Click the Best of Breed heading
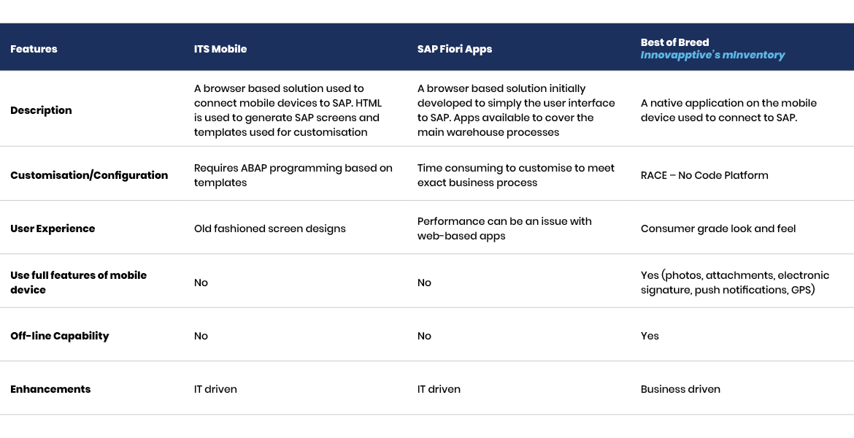This screenshot has width=854, height=438. point(674,42)
